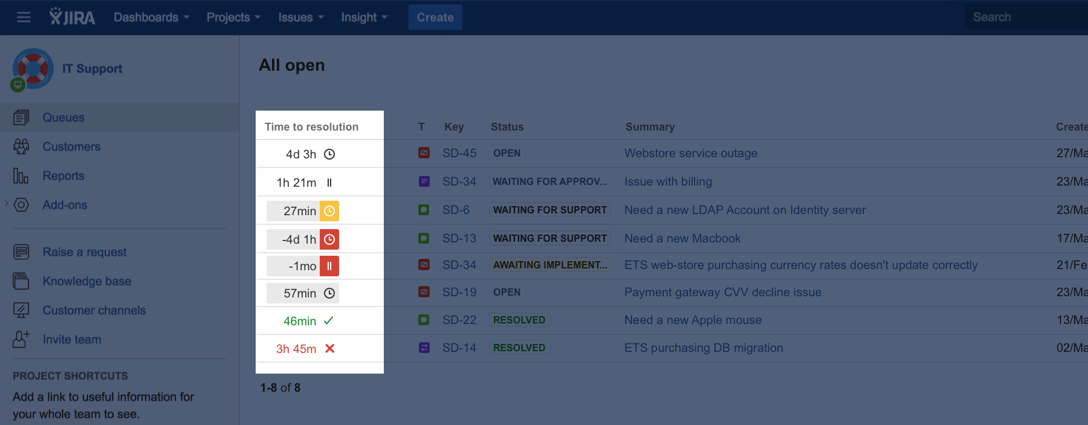Select Queues in the sidebar
The image size is (1088, 425).
click(x=63, y=118)
